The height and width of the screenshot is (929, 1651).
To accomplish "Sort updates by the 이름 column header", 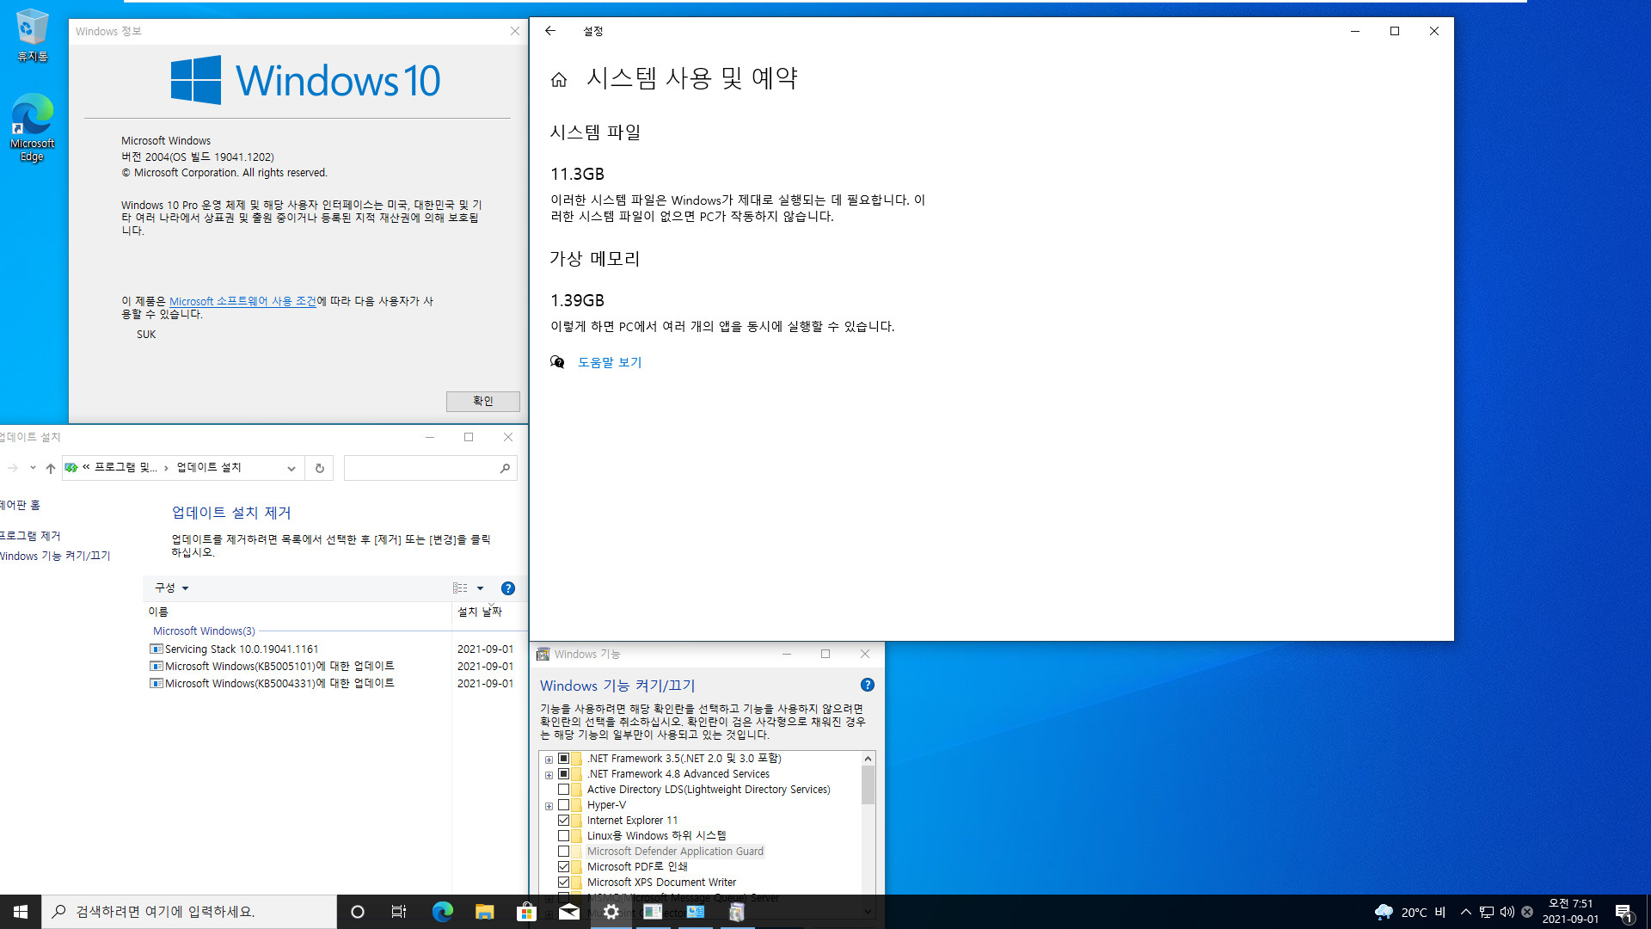I will tap(297, 612).
